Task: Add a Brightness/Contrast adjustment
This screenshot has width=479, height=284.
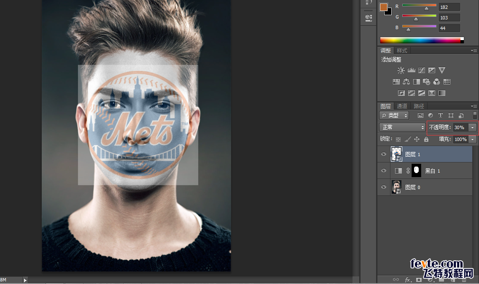Action: (401, 70)
